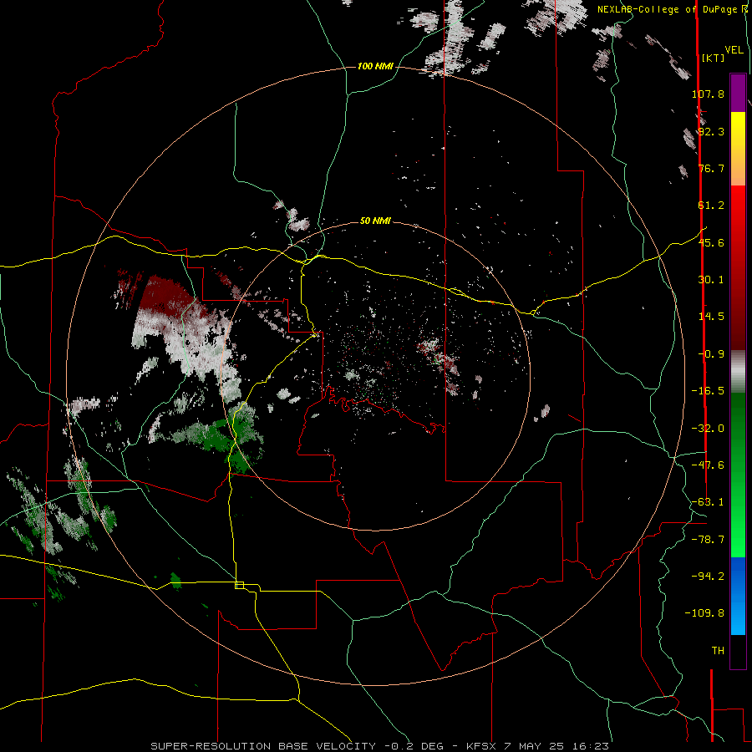Click the "[KT]" units label
The height and width of the screenshot is (752, 752).
(714, 58)
